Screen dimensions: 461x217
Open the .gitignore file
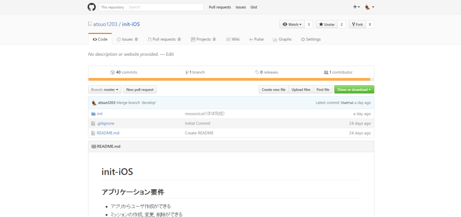[x=105, y=123]
